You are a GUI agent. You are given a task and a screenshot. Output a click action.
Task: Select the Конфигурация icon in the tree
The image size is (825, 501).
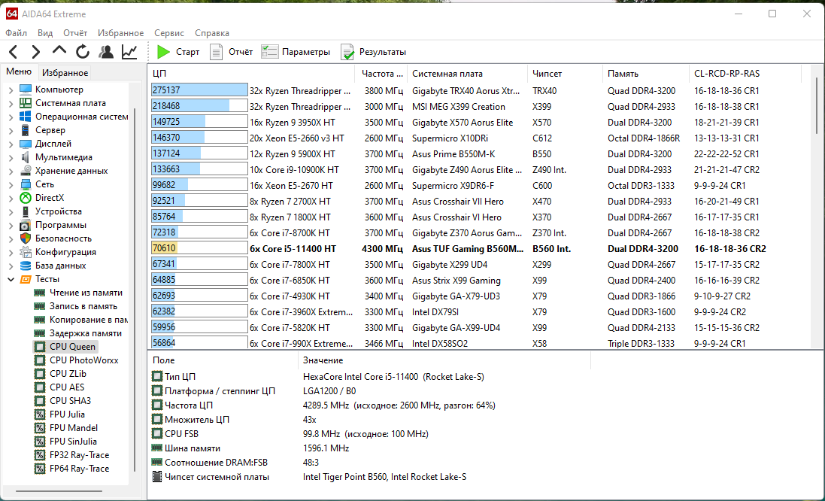pyautogui.click(x=26, y=252)
